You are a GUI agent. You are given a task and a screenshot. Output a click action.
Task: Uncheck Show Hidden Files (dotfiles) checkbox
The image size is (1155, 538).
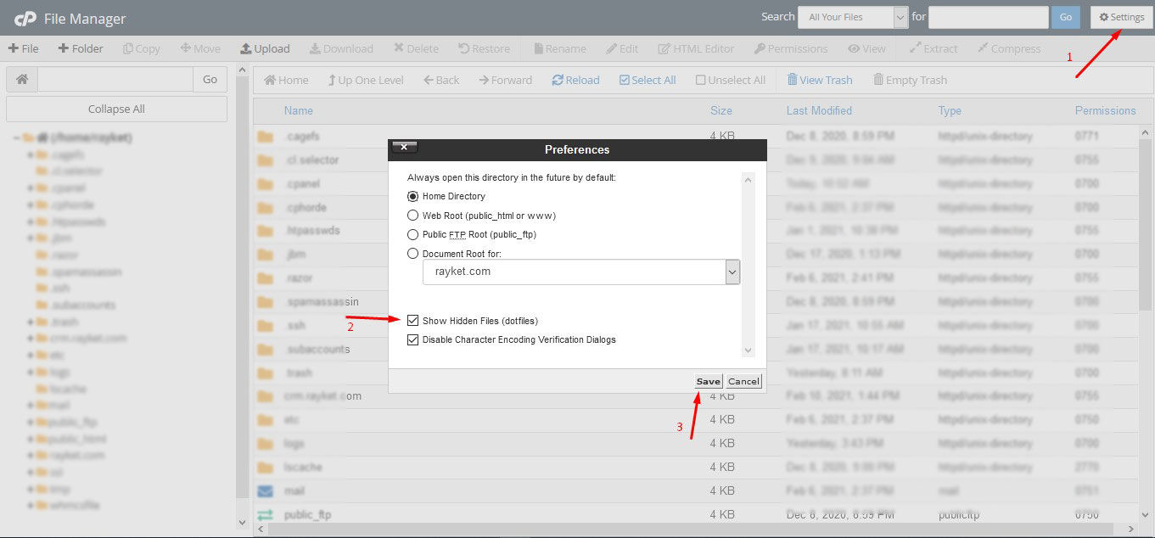coord(413,321)
